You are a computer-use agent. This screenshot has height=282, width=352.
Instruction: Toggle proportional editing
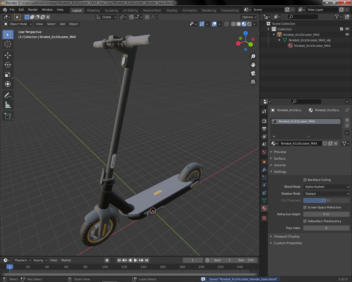pyautogui.click(x=147, y=17)
